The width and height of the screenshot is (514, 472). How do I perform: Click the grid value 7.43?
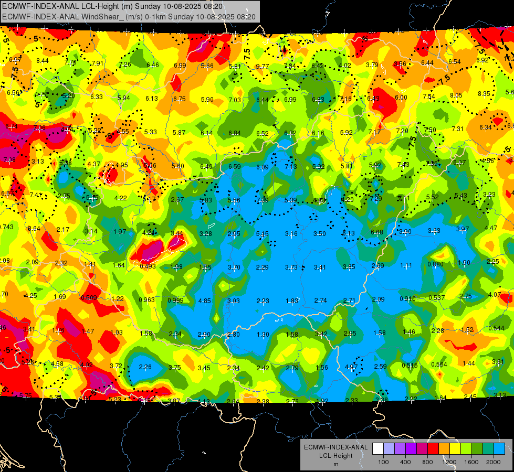coord(403,165)
